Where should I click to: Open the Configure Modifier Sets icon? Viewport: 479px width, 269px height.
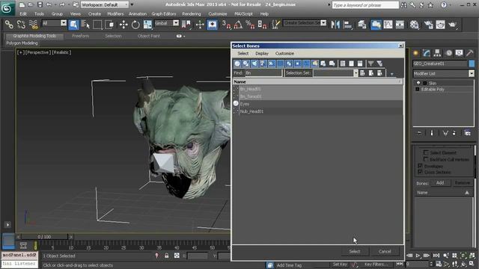(467, 133)
